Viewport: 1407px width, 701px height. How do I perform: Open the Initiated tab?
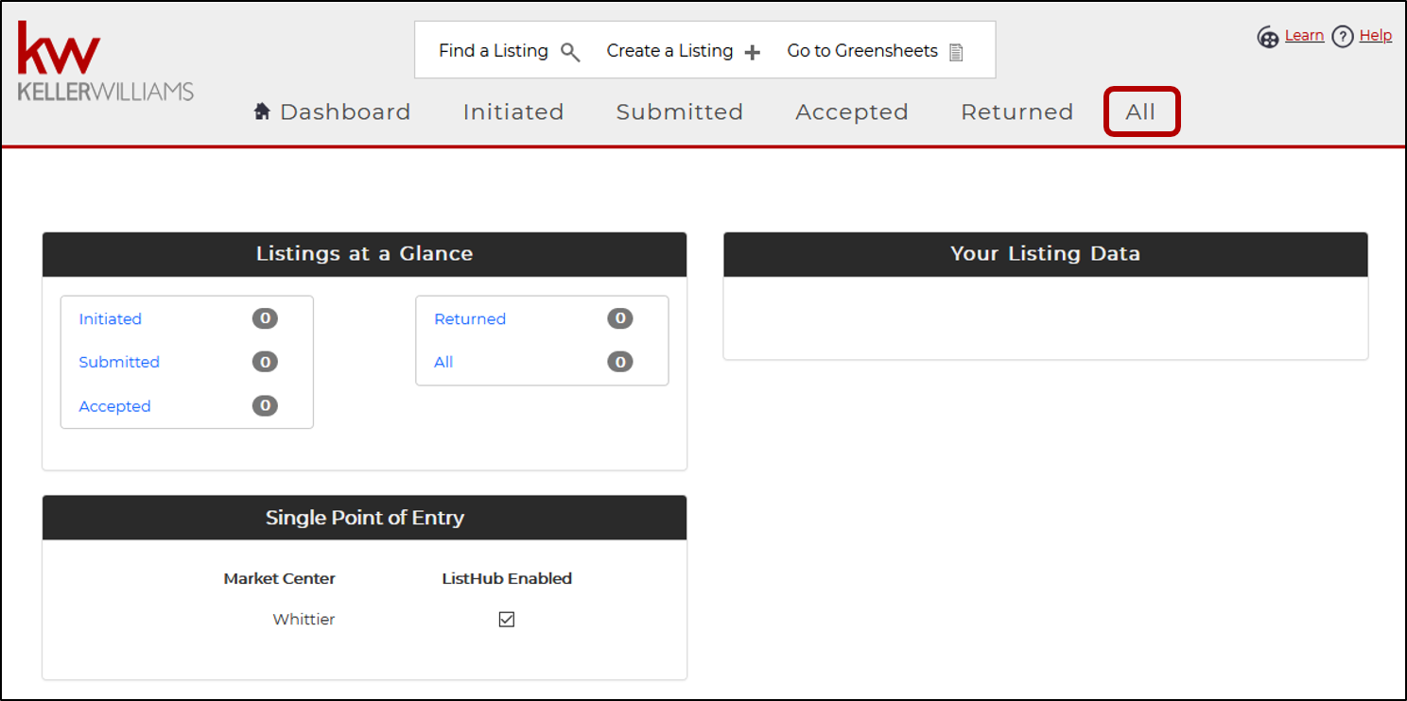click(x=513, y=112)
